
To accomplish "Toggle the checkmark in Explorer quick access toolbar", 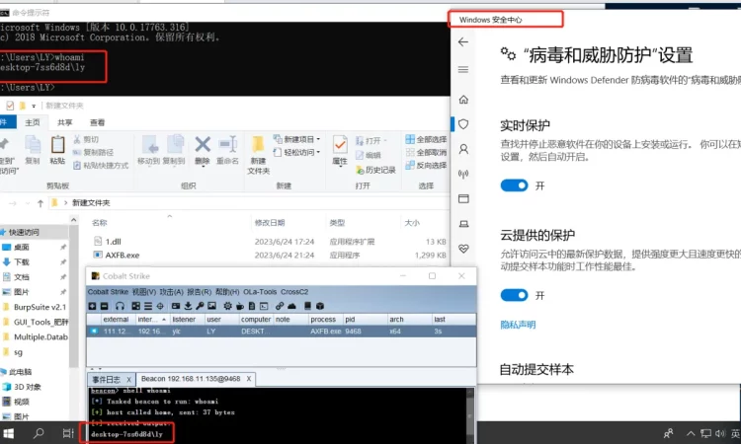I will [10, 106].
